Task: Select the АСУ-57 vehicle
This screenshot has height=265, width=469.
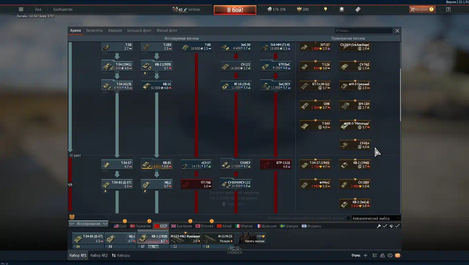Action: 196,164
